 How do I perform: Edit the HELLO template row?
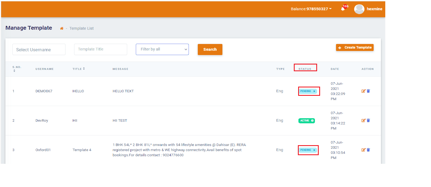point(363,91)
